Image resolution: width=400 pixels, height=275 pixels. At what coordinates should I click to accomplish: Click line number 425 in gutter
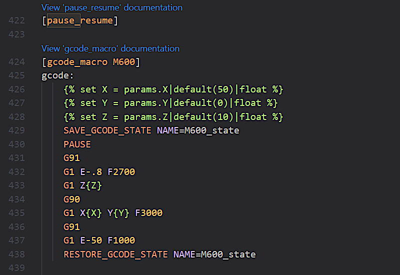point(16,76)
